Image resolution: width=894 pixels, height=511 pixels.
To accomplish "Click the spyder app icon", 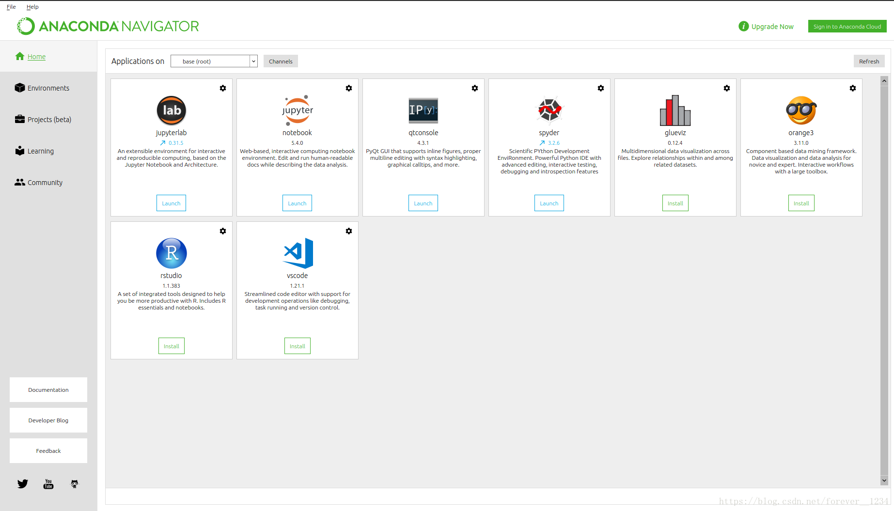I will point(549,110).
